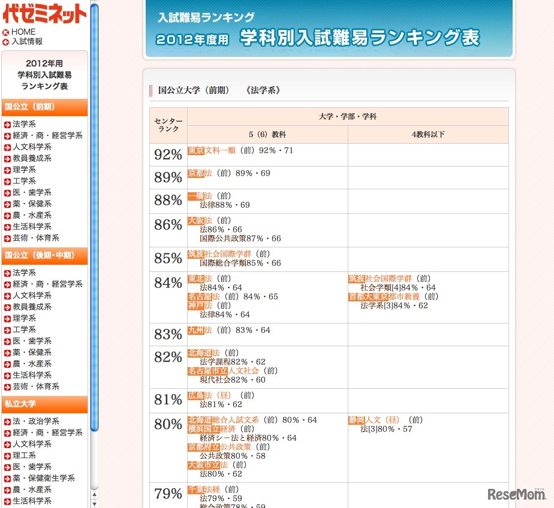Select the 広島法（昼） entry in 81% row
The height and width of the screenshot is (508, 554).
(x=209, y=396)
